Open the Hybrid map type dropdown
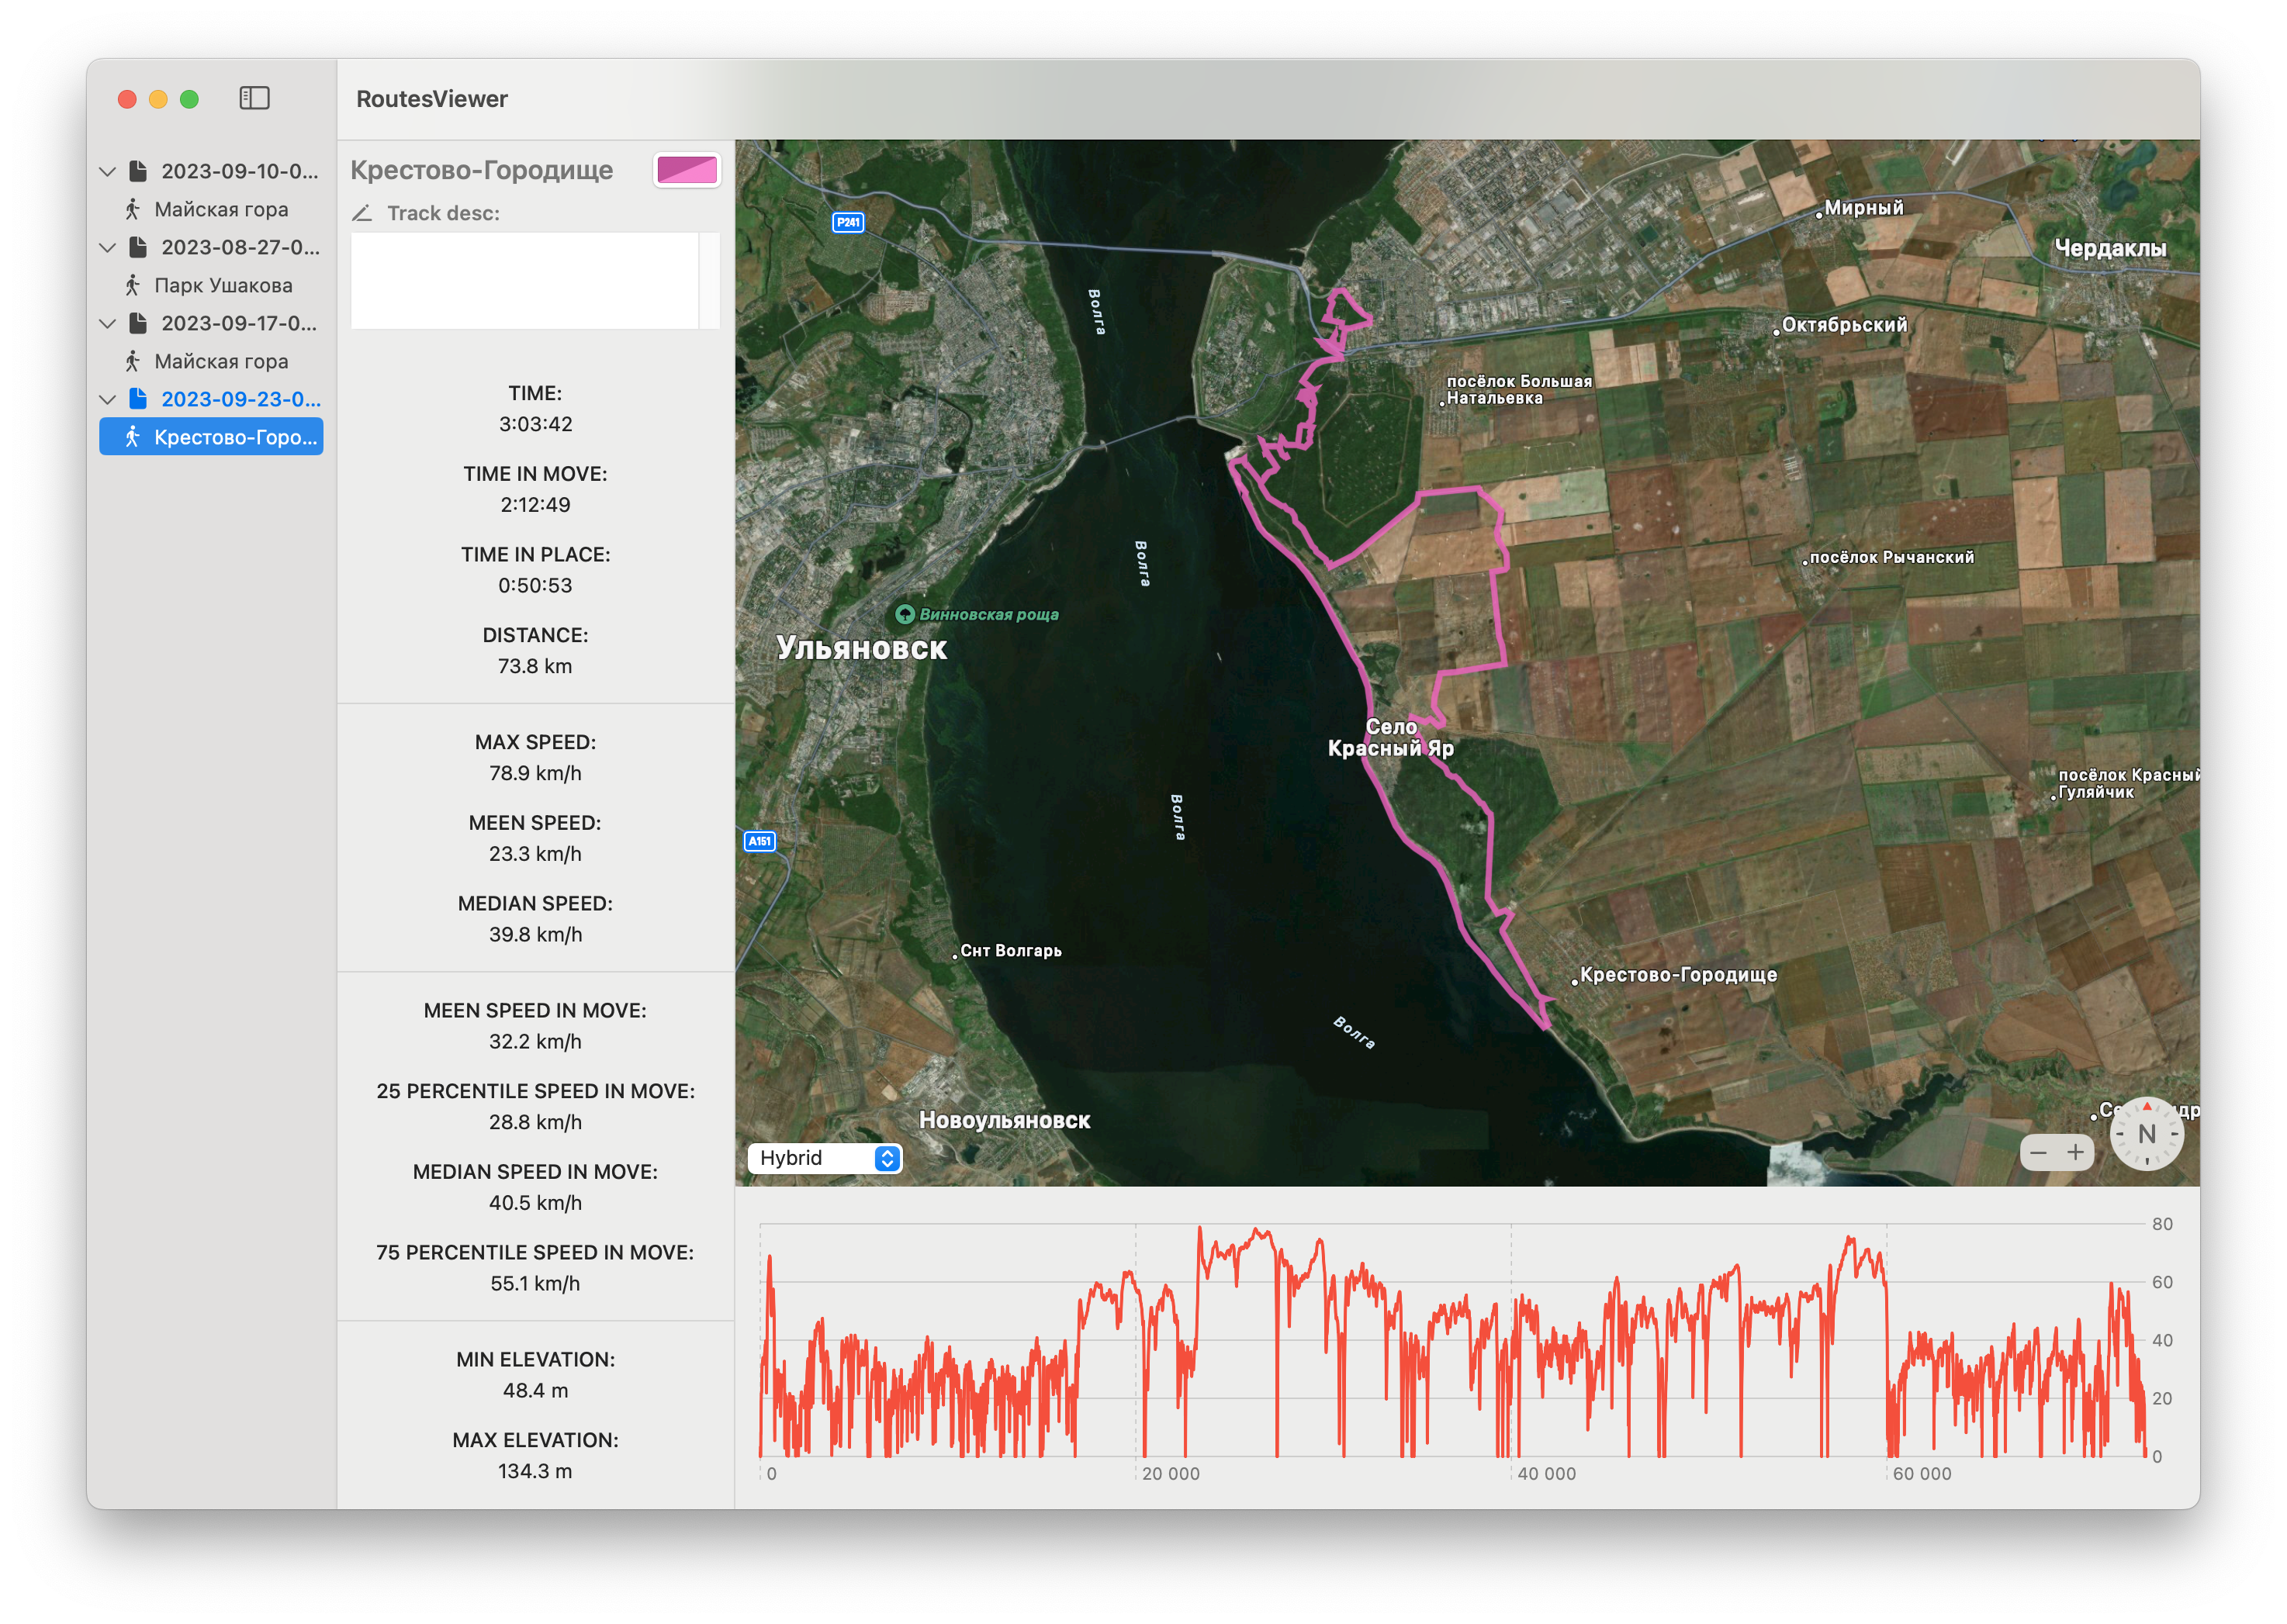Image resolution: width=2287 pixels, height=1624 pixels. [825, 1158]
